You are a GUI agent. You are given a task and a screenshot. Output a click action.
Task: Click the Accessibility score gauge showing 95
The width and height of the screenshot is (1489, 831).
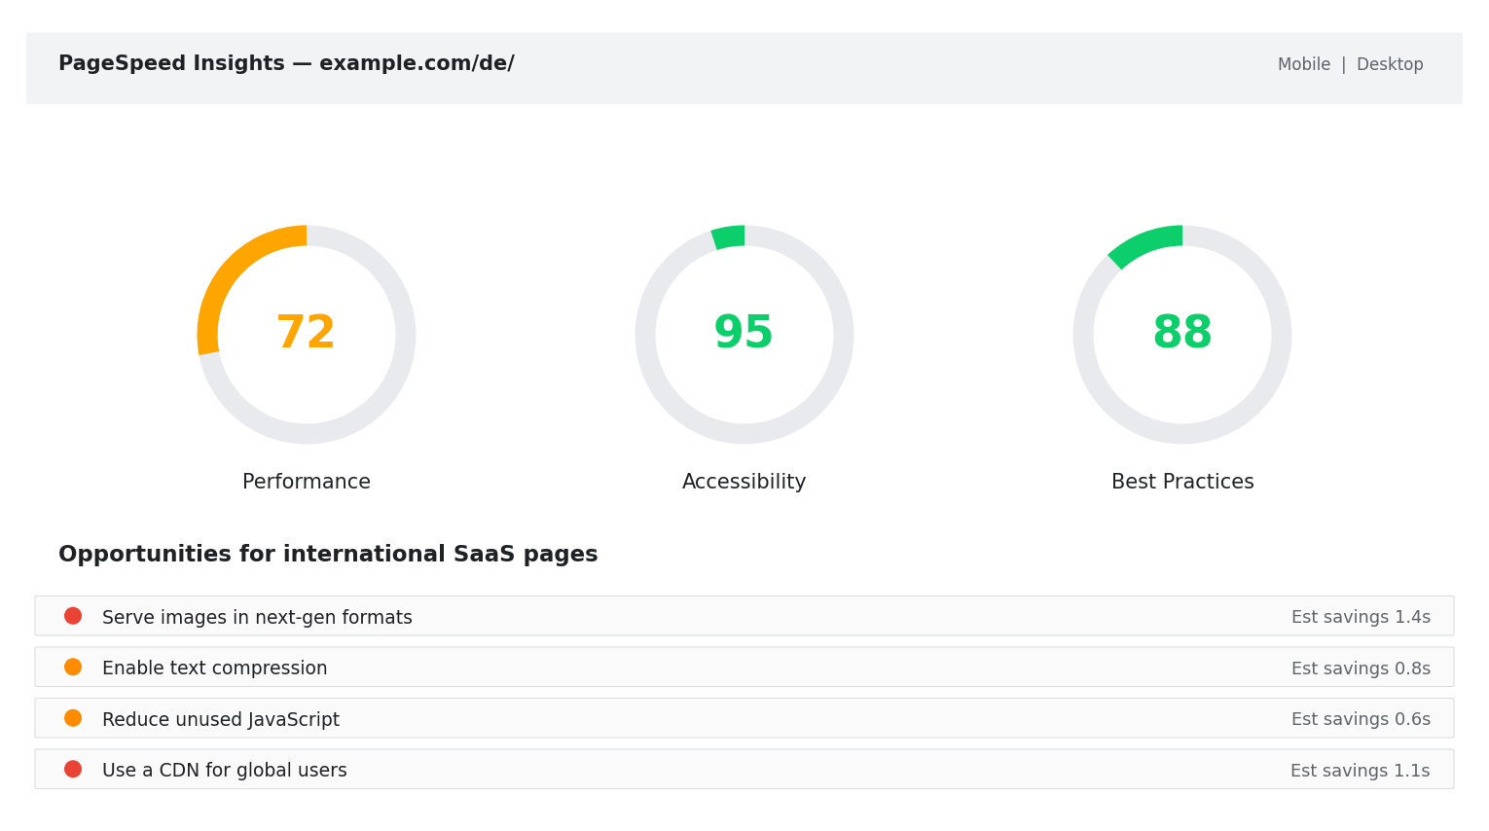coord(744,335)
